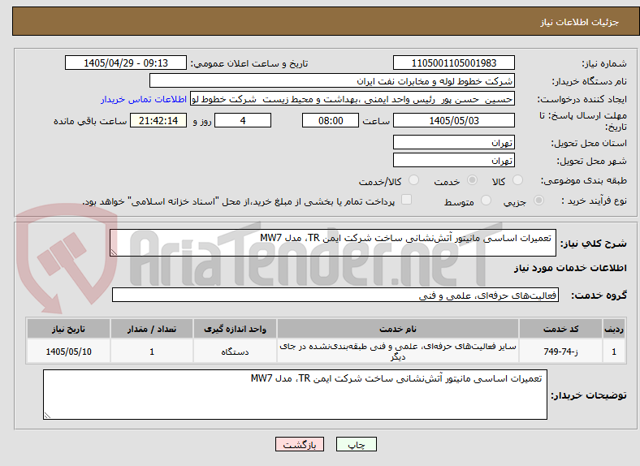Click the کد خدمت column header
The width and height of the screenshot is (640, 466).
tap(561, 329)
